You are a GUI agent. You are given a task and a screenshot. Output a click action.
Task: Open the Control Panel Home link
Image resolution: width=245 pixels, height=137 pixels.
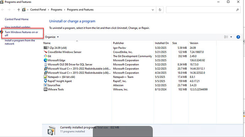17,19
